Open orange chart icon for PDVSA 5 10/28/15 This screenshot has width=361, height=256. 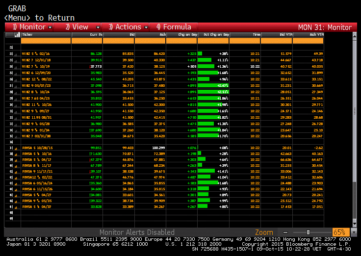16,149
